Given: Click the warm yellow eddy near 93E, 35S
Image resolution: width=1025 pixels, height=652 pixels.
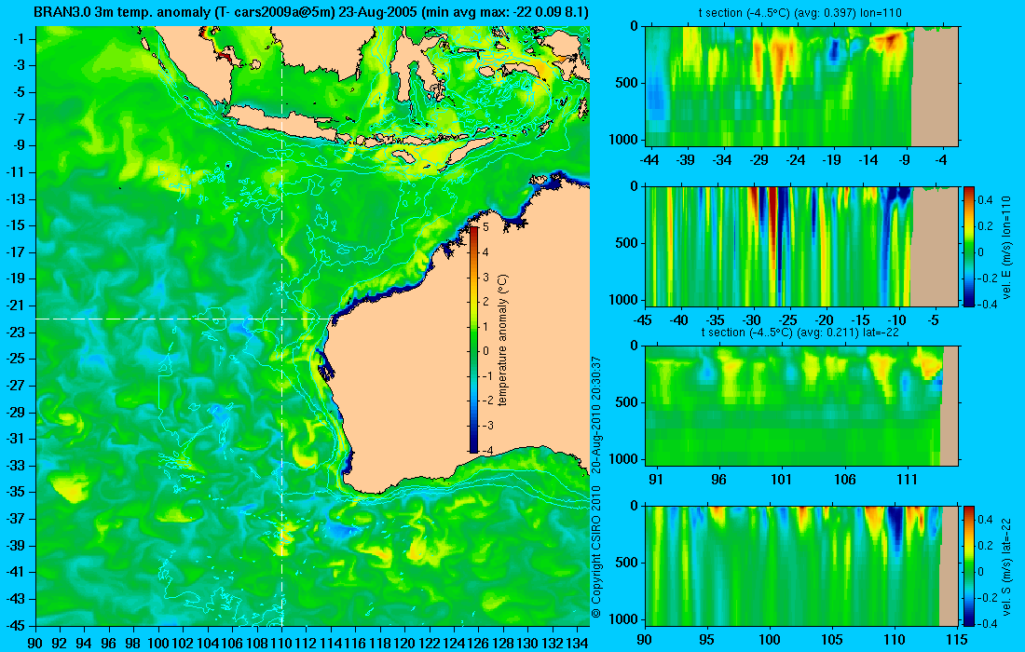Looking at the screenshot, I should [x=71, y=489].
